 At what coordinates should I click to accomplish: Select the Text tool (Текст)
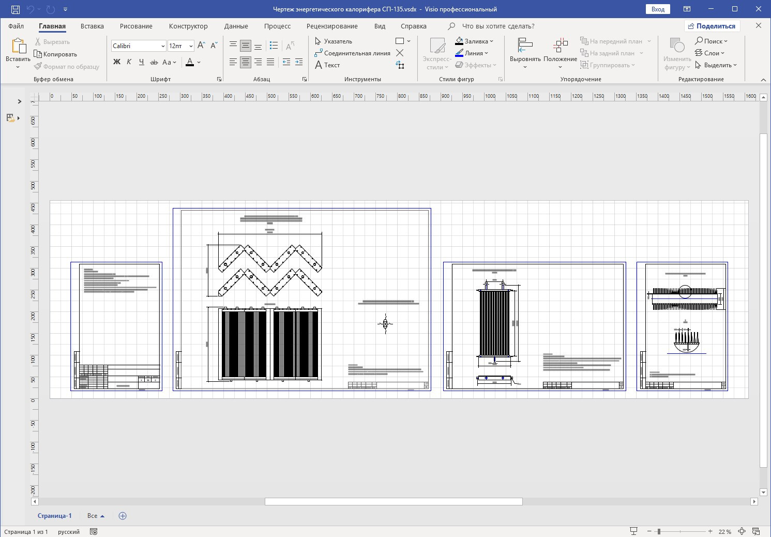tap(327, 65)
